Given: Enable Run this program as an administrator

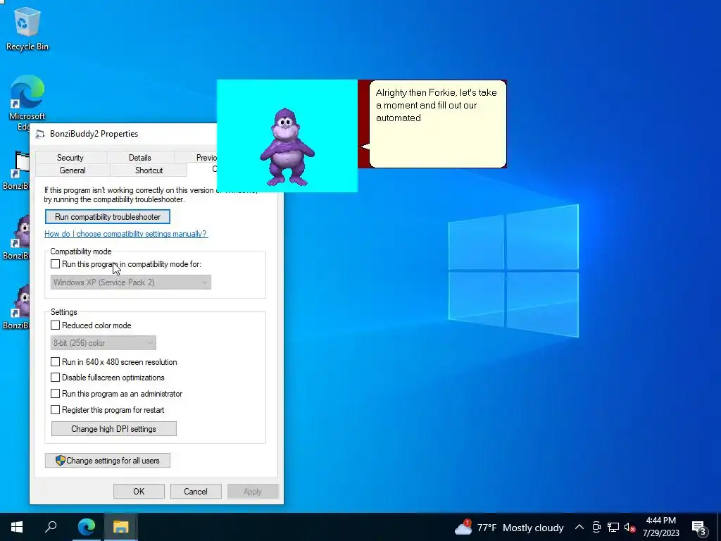Looking at the screenshot, I should point(55,394).
